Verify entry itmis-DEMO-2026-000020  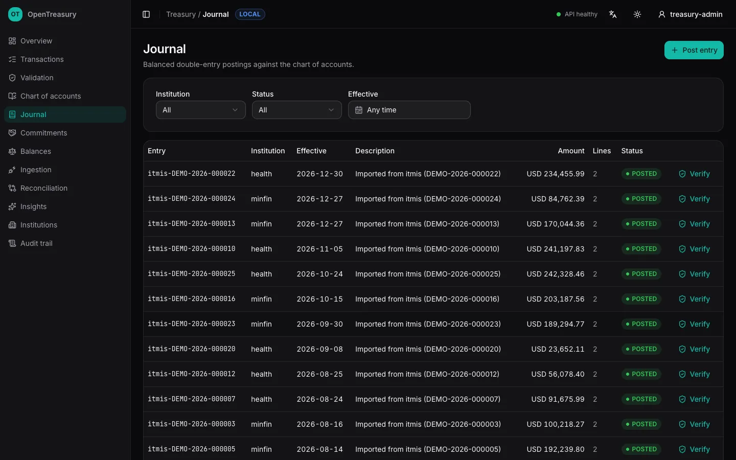695,349
